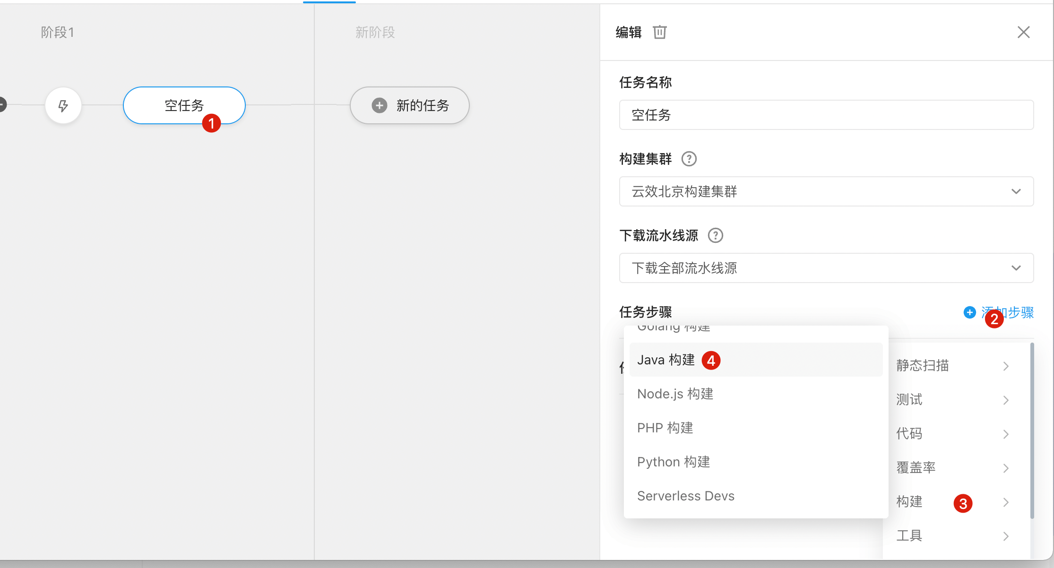Viewport: 1054px width, 568px height.
Task: Click the help icon next to 构建集群
Action: click(x=689, y=159)
